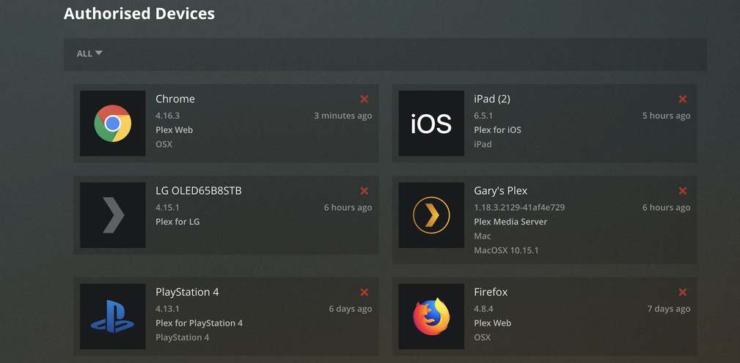Click the Authorised Devices heading

click(x=139, y=13)
